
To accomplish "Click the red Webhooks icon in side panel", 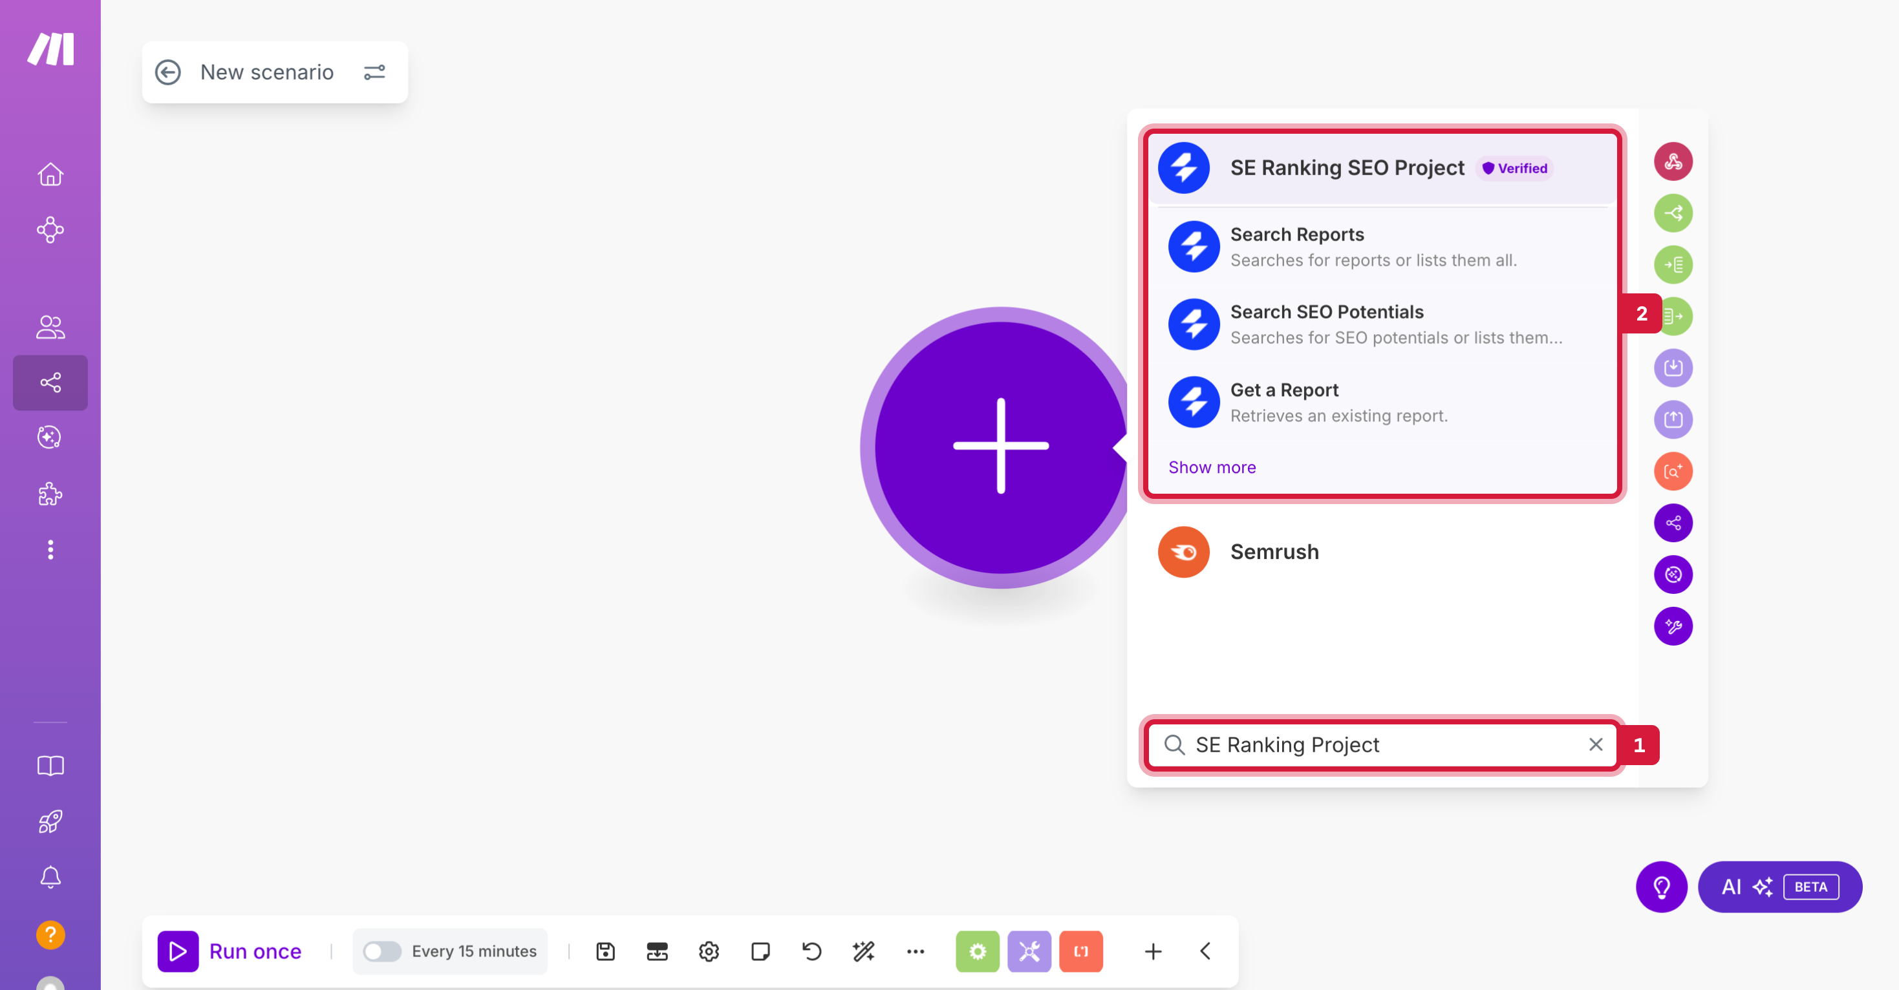I will coord(1673,162).
